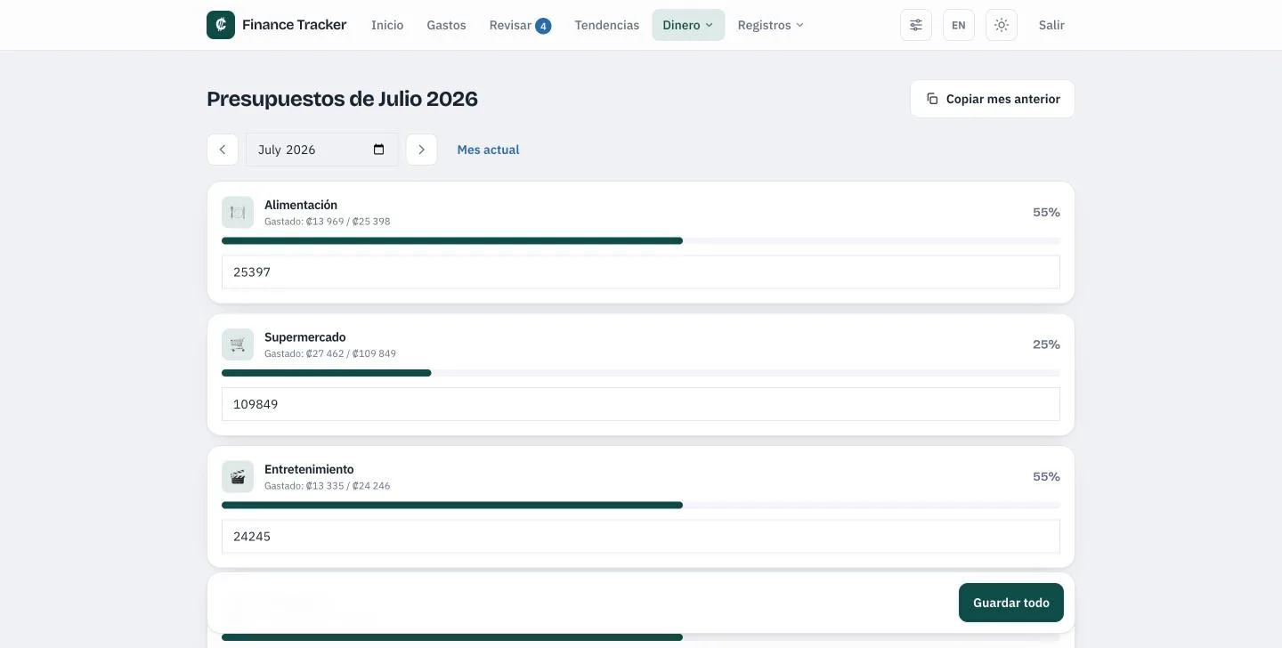Viewport: 1282px width, 648px height.
Task: Open the Revisar tab
Action: pyautogui.click(x=520, y=25)
